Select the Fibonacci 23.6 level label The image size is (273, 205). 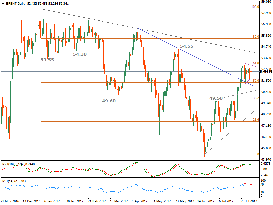[x=256, y=120]
